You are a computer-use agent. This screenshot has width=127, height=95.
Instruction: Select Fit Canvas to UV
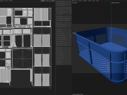point(63,27)
